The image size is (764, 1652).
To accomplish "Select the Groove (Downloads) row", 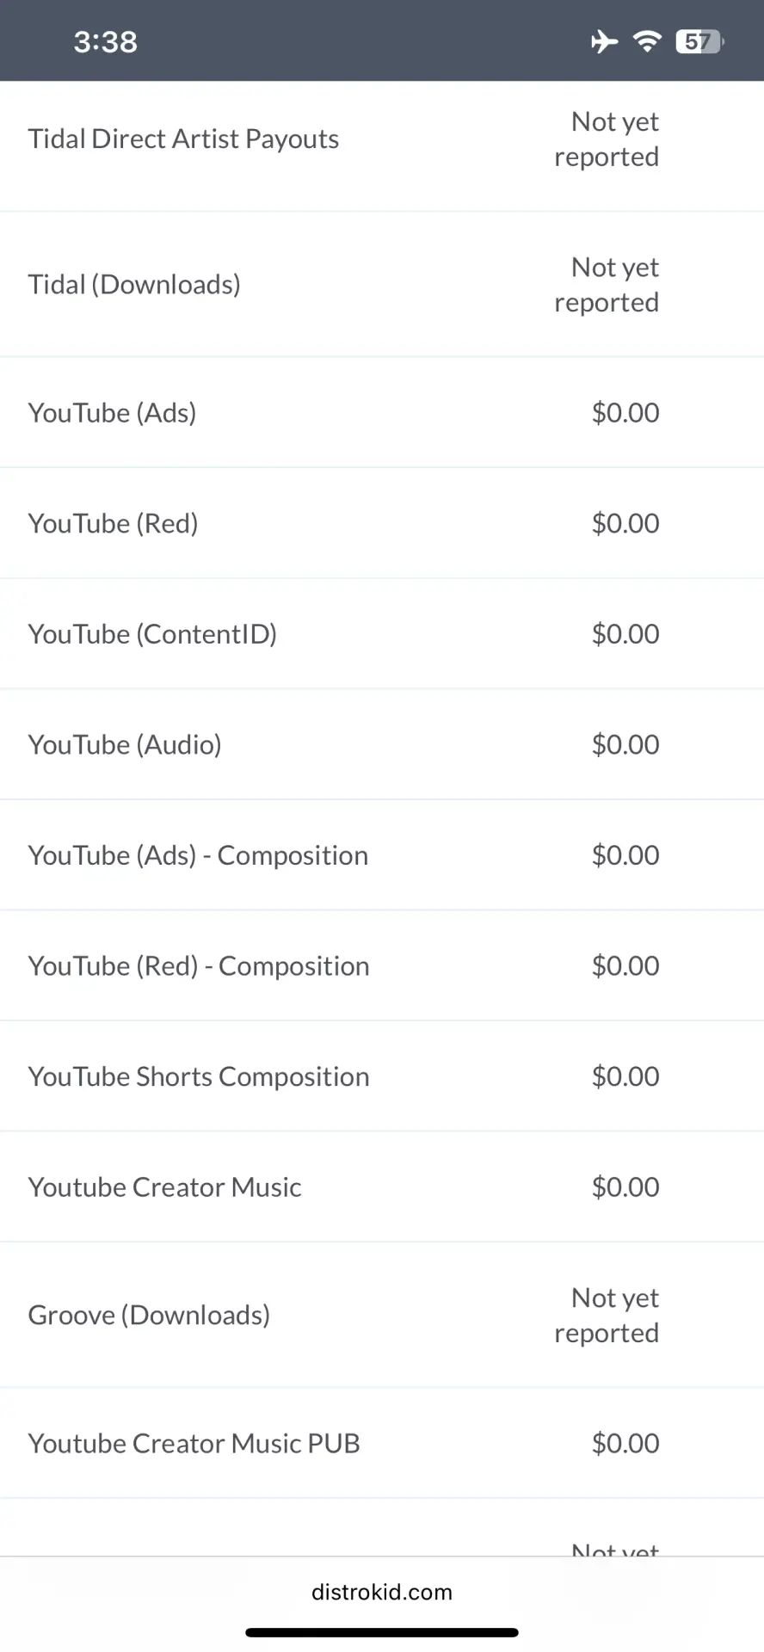I will (382, 1315).
